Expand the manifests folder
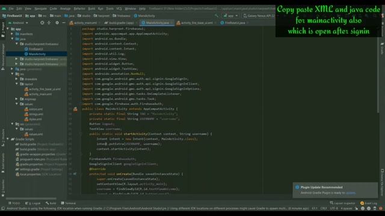The image size is (385, 216). (12, 34)
